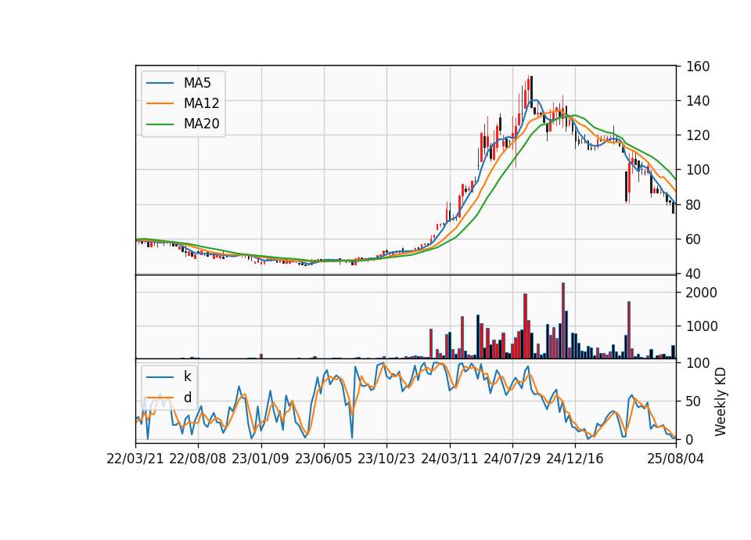The width and height of the screenshot is (751, 540).
Task: Click the 22/03/21 date tick label
Action: click(135, 459)
